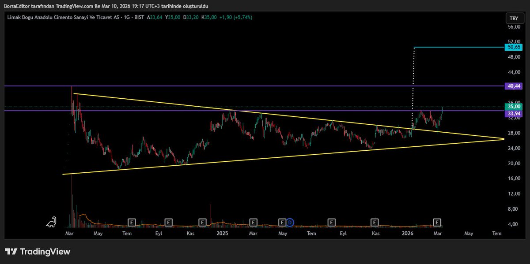530x264 pixels.
Task: Click the 16,00 price axis value
Action: click(x=514, y=178)
